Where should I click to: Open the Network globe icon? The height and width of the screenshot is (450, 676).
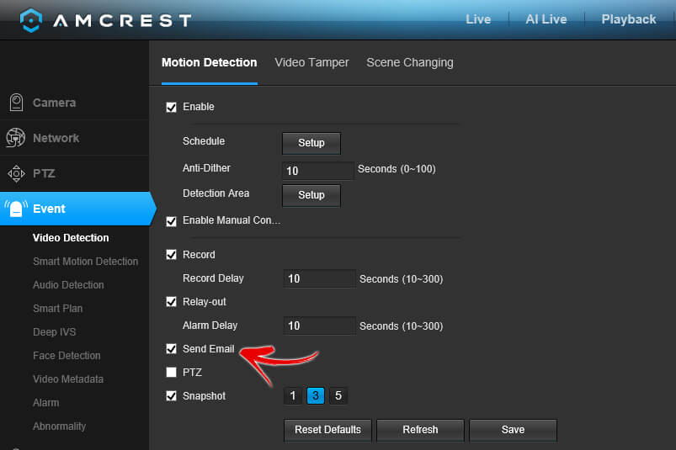(x=16, y=138)
